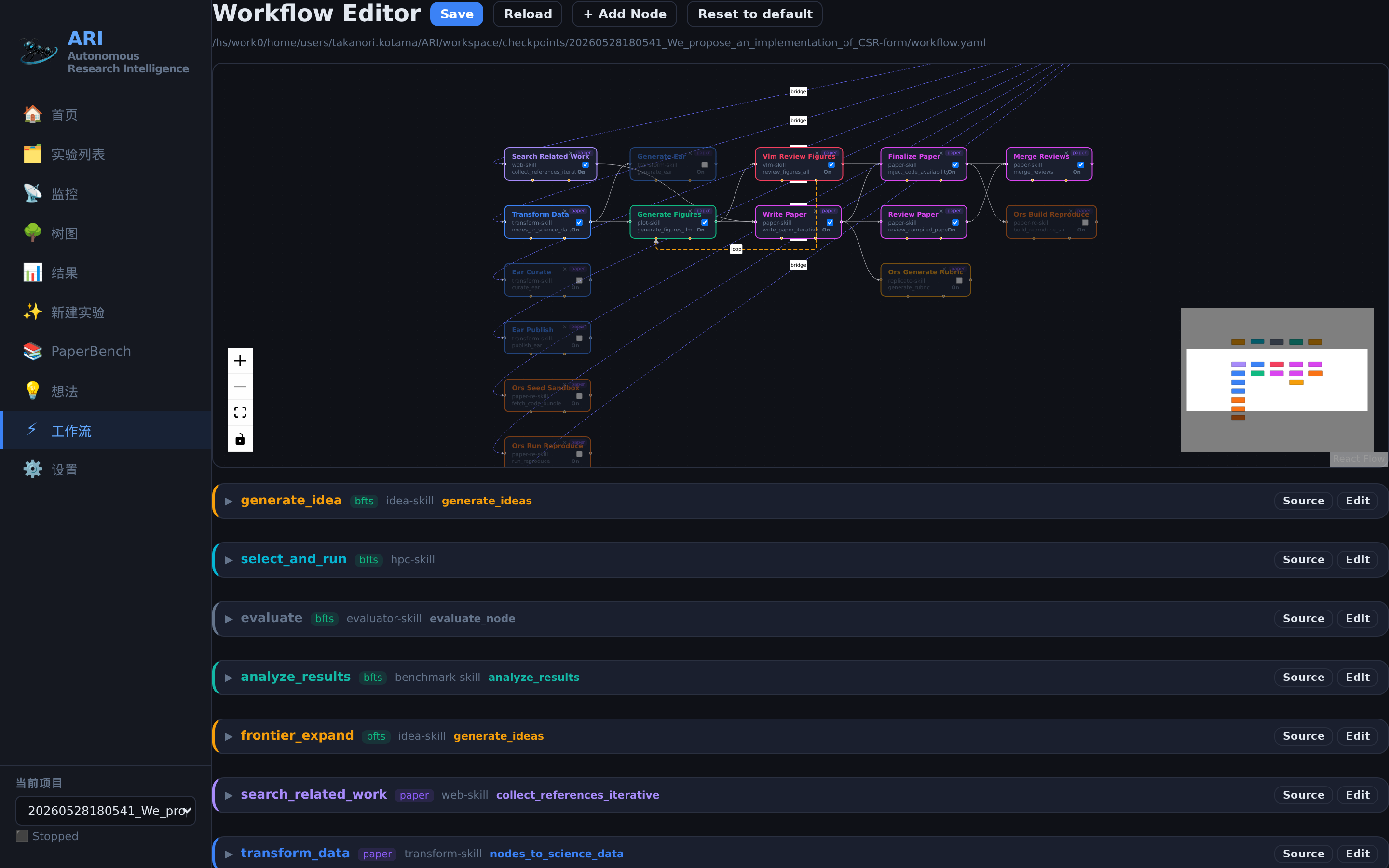The image size is (1389, 868).
Task: Select the workflow page 工作流
Action: [x=106, y=431]
